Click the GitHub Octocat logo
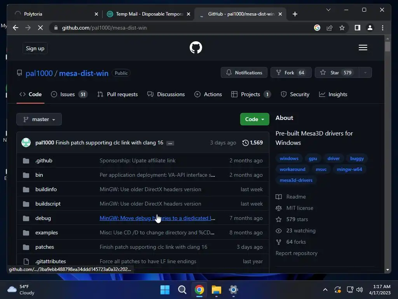398x299 pixels. click(196, 47)
